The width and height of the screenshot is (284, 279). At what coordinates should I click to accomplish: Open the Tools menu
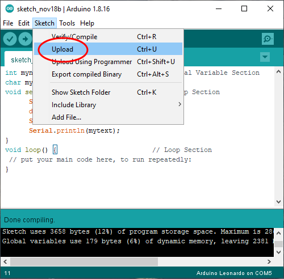point(67,23)
